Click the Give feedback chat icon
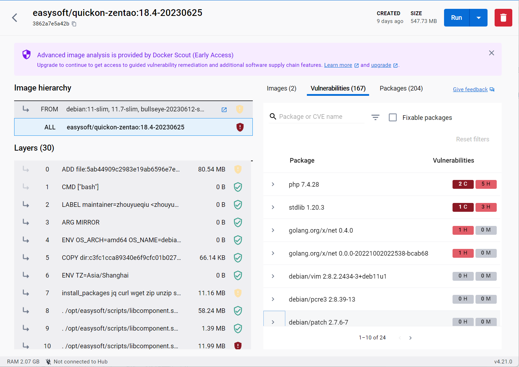This screenshot has width=519, height=367. point(492,89)
